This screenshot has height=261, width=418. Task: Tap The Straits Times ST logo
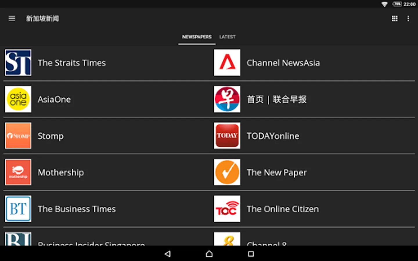click(x=18, y=63)
